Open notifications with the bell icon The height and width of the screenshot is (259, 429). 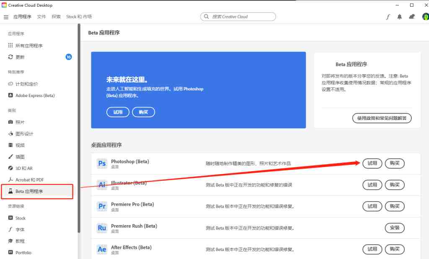point(399,17)
